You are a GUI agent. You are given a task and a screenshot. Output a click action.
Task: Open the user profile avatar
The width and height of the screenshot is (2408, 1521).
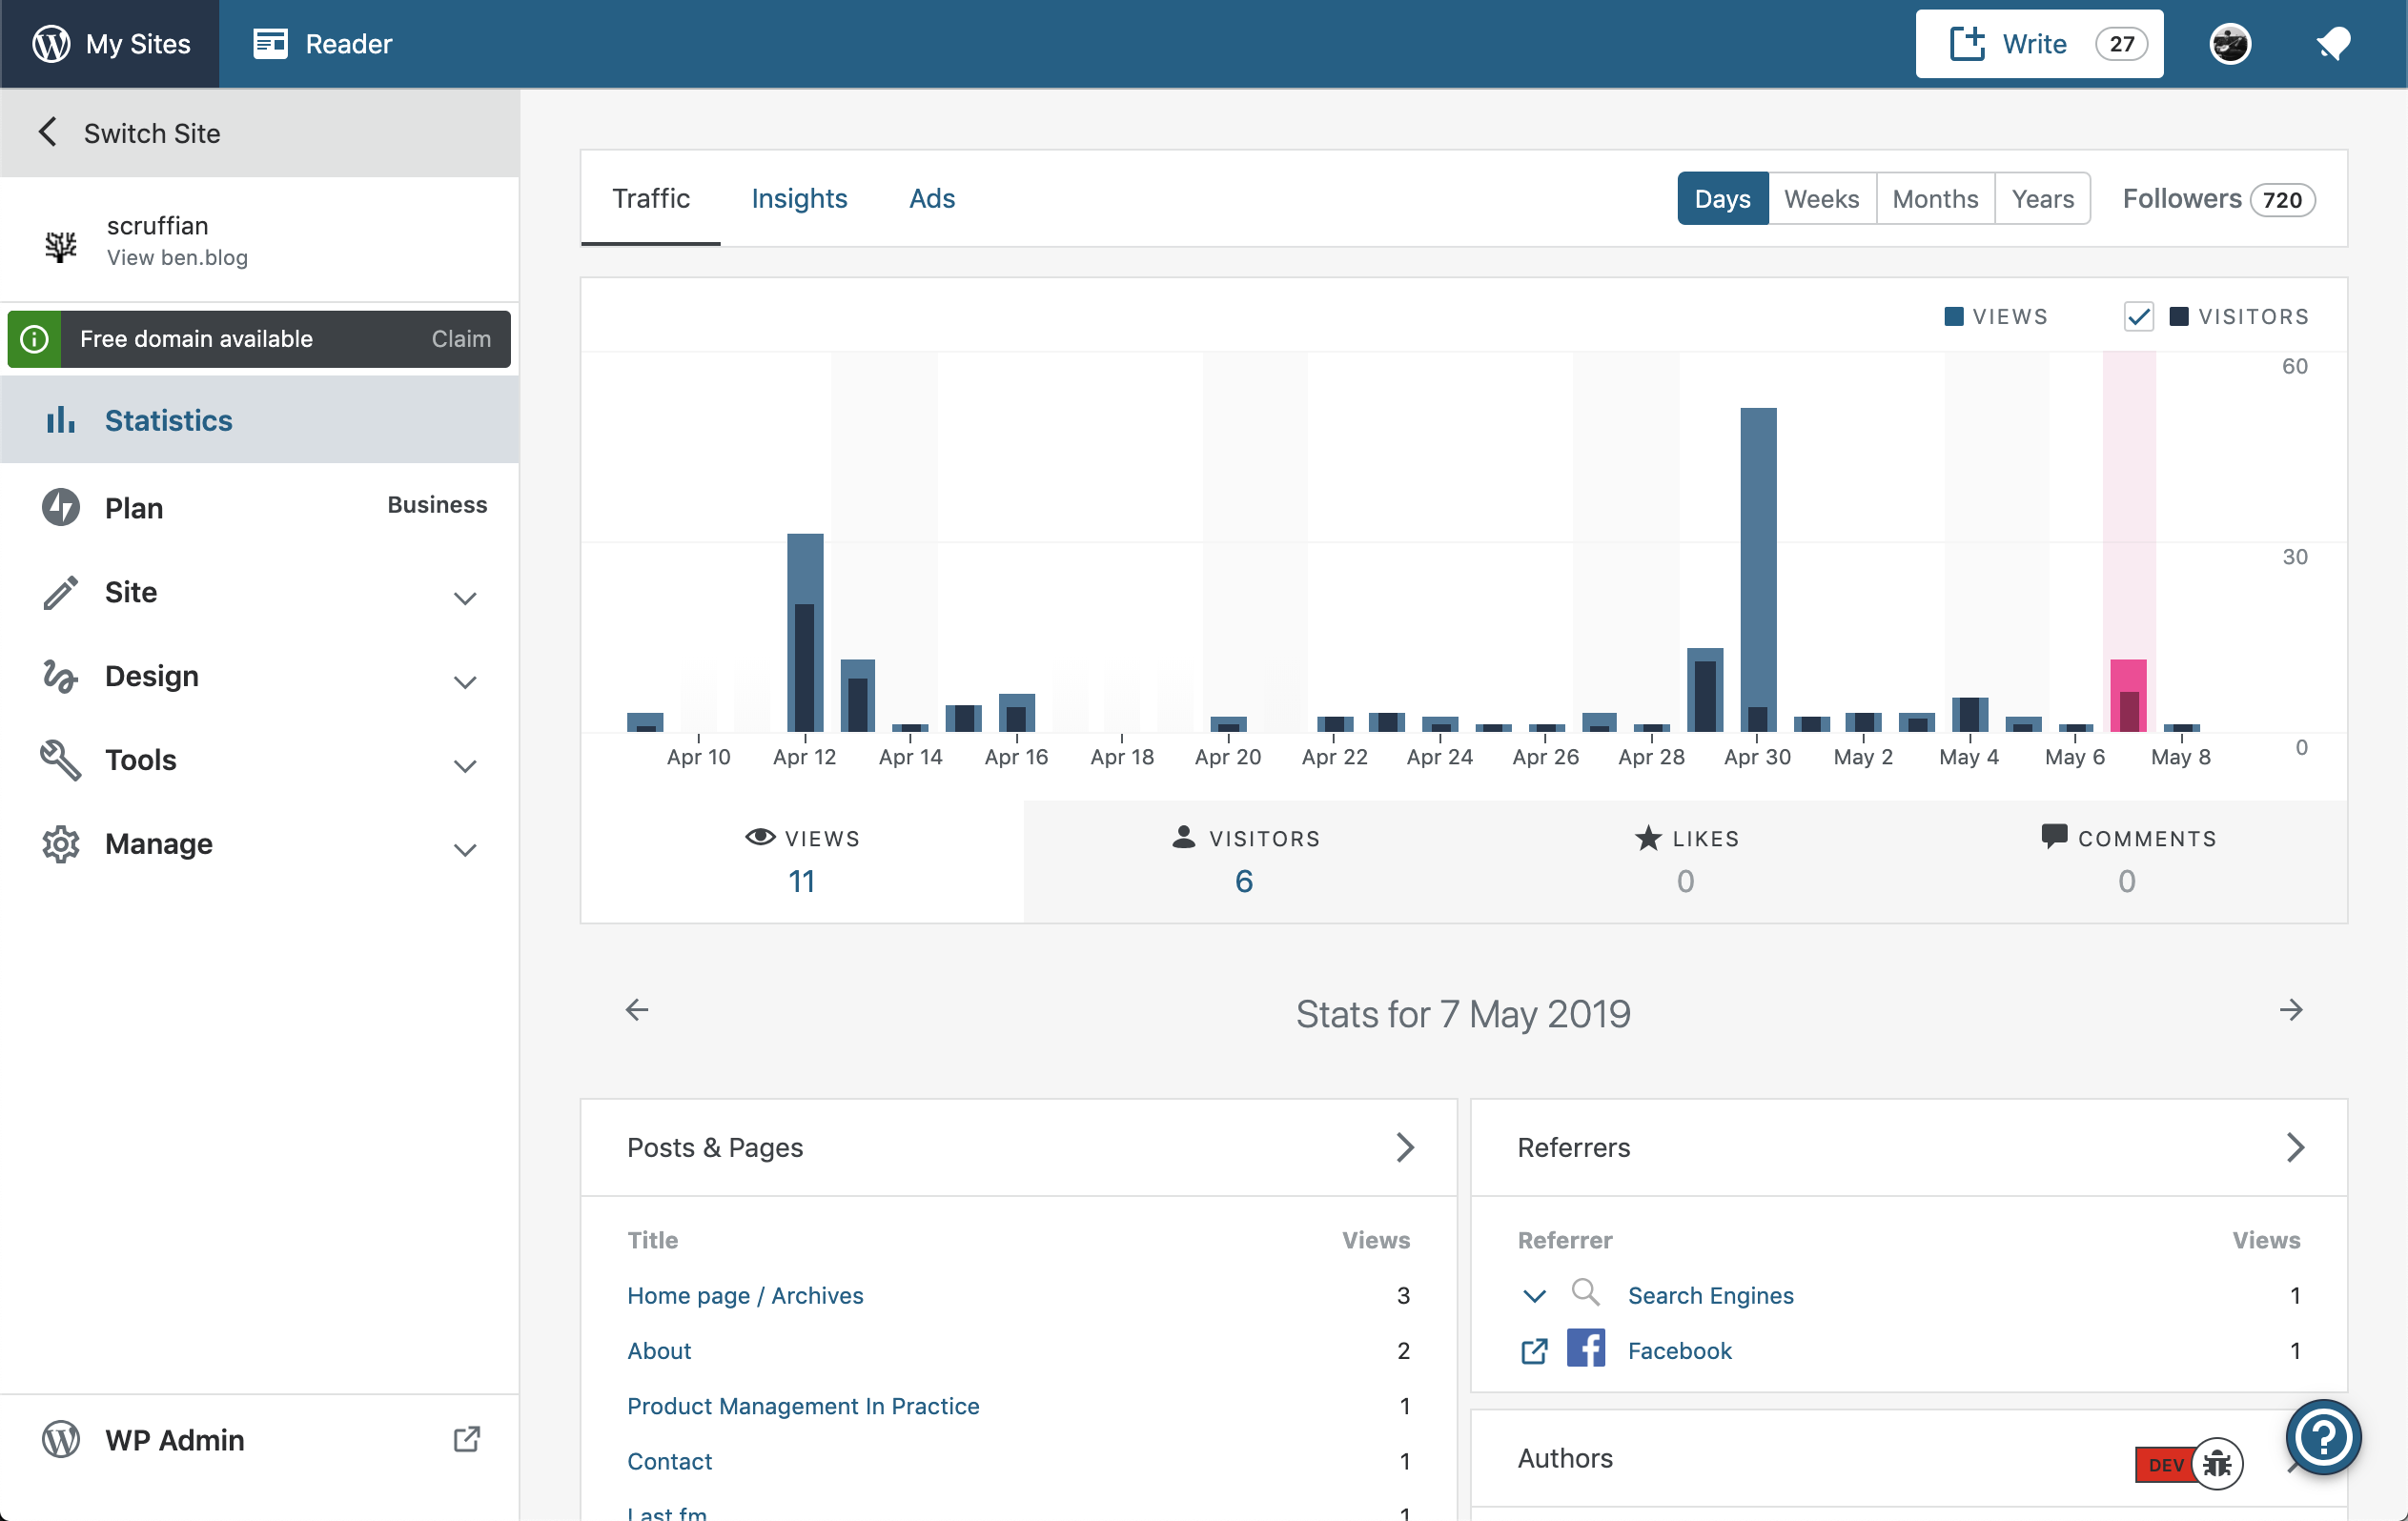[2229, 44]
